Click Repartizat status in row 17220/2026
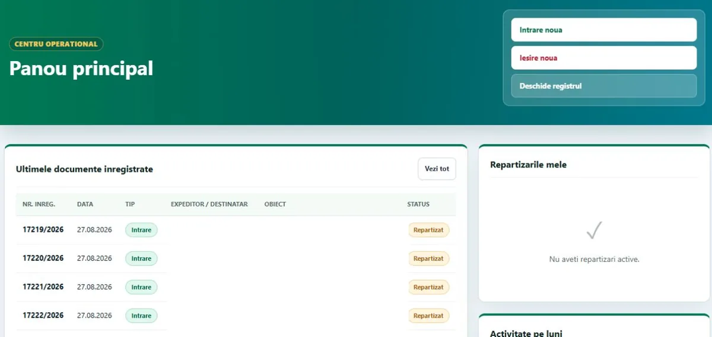This screenshot has height=337, width=712. click(x=428, y=258)
